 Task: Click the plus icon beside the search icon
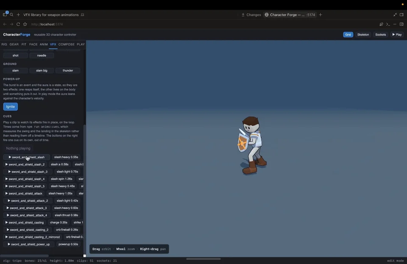tap(18, 15)
